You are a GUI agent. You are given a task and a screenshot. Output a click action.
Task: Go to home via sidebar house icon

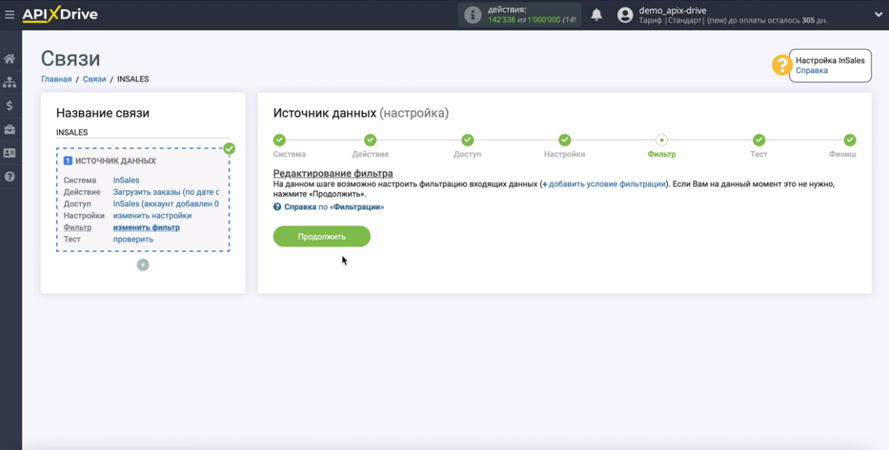[9, 58]
